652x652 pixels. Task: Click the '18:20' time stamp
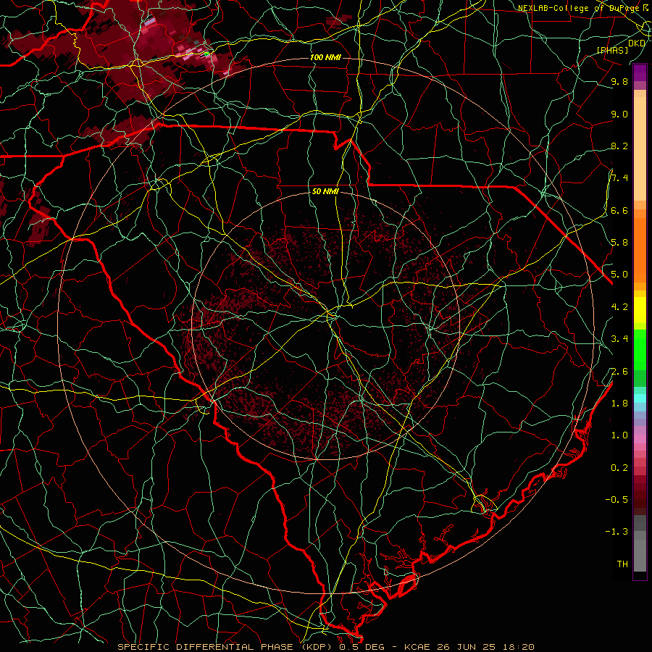click(518, 647)
